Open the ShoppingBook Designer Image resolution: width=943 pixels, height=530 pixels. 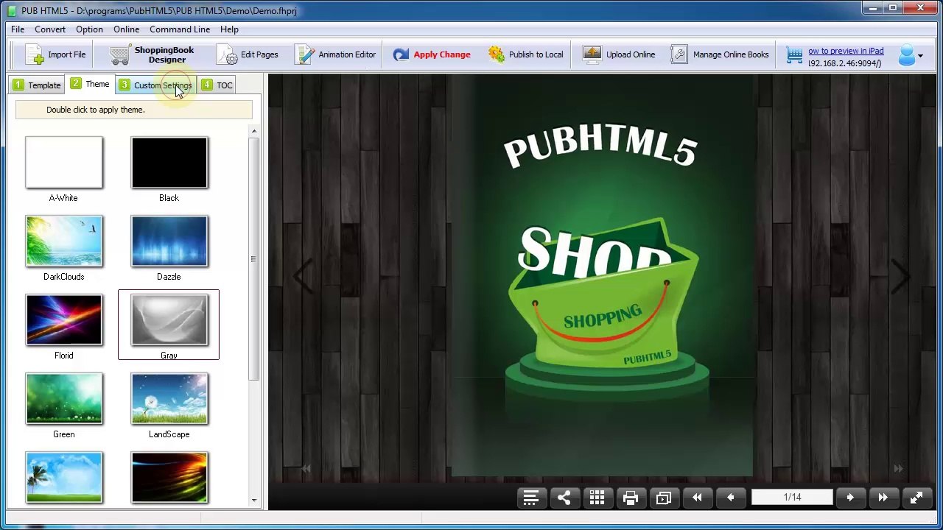[152, 54]
